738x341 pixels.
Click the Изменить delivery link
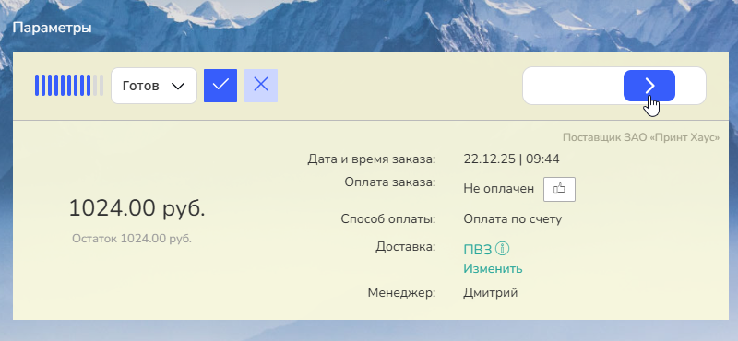tap(493, 268)
